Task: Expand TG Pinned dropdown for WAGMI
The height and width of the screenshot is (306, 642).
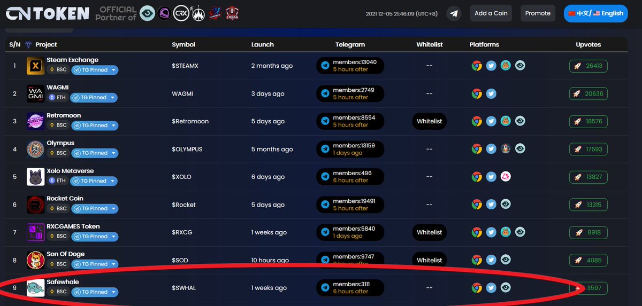Action: [94, 98]
